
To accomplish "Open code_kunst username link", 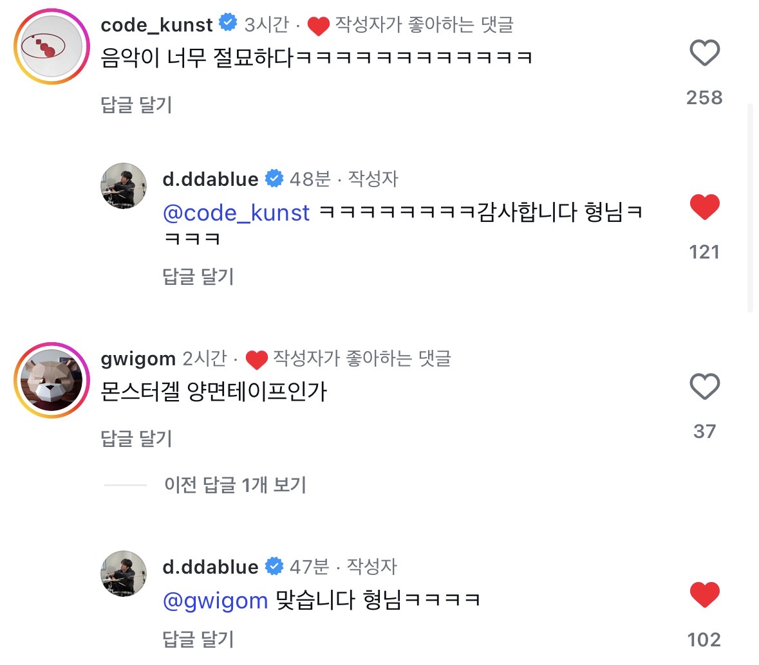I will [x=157, y=24].
